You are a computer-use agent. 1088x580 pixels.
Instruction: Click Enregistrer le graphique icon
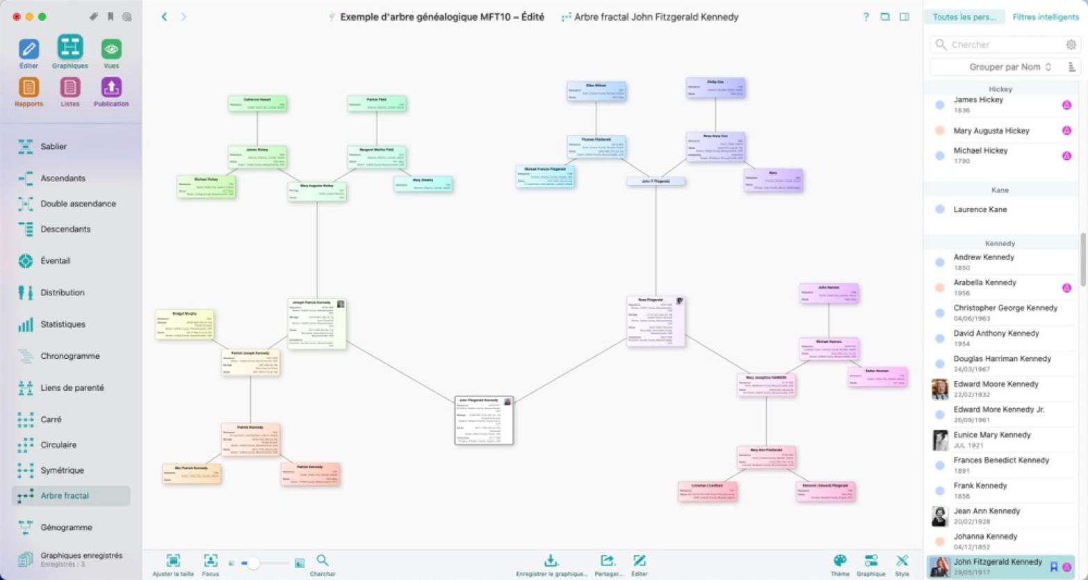[x=551, y=561]
